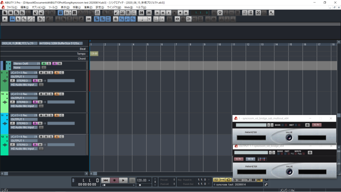Click the heartbeat monitor toolbar icon
The height and width of the screenshot is (192, 341).
click(x=220, y=13)
